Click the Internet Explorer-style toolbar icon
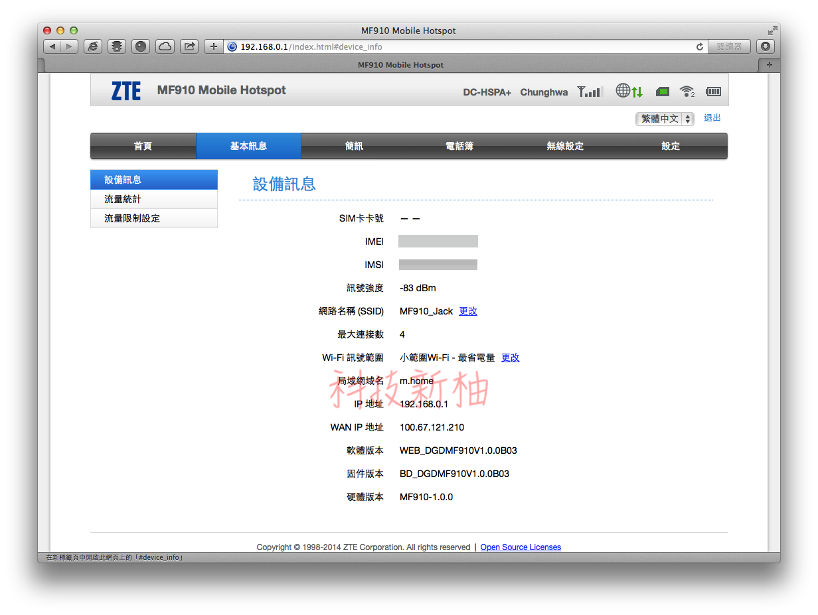Screen dimensions: 818x615 tap(93, 46)
